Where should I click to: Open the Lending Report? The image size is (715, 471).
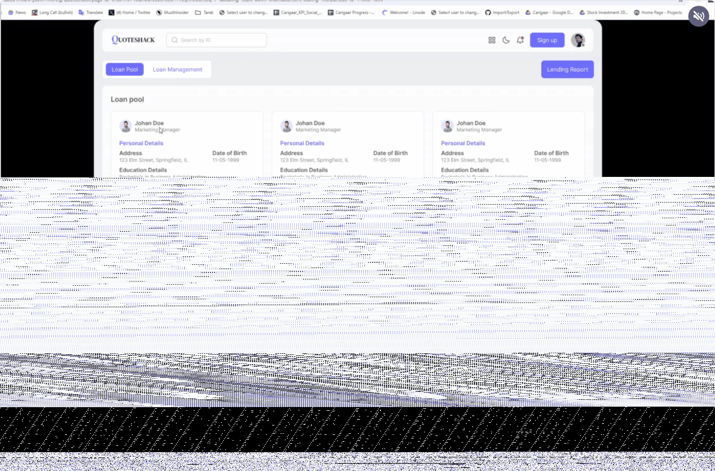tap(567, 70)
